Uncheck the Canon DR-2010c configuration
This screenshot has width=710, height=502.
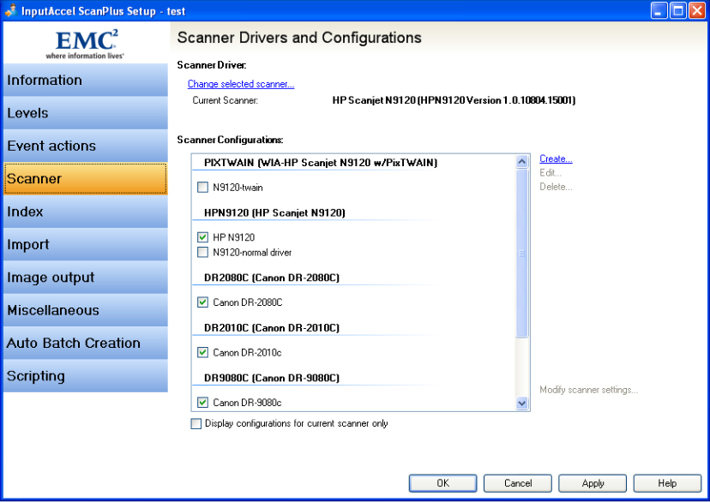click(203, 352)
